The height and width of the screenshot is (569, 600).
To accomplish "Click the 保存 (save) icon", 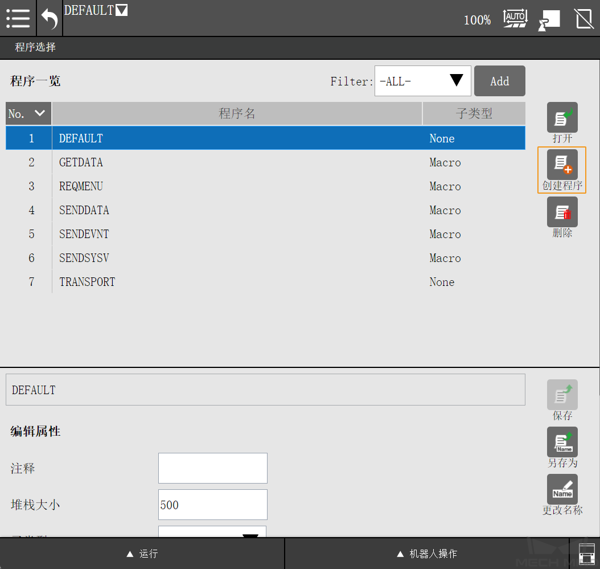I will click(x=562, y=395).
